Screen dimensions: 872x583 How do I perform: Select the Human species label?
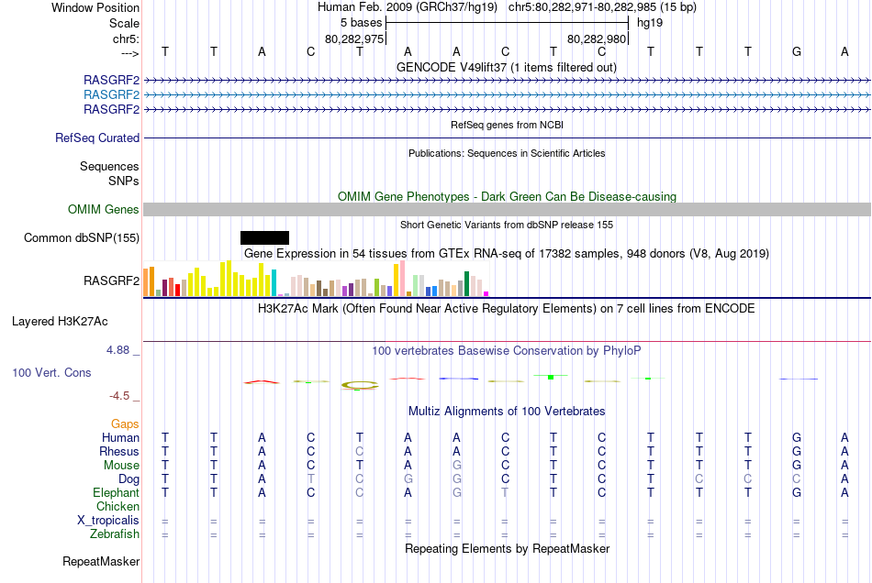tap(120, 438)
